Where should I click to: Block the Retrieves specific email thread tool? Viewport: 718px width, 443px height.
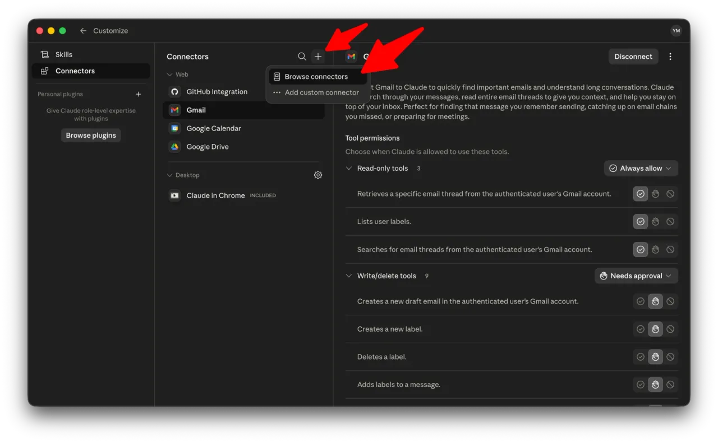tap(670, 194)
